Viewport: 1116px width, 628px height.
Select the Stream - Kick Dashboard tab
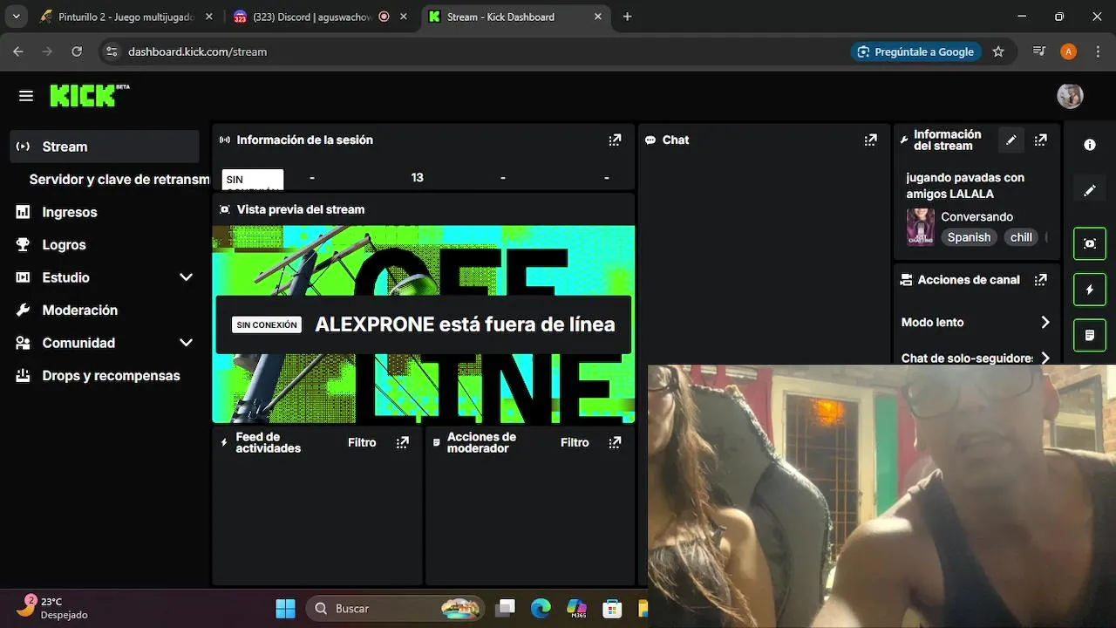point(514,17)
